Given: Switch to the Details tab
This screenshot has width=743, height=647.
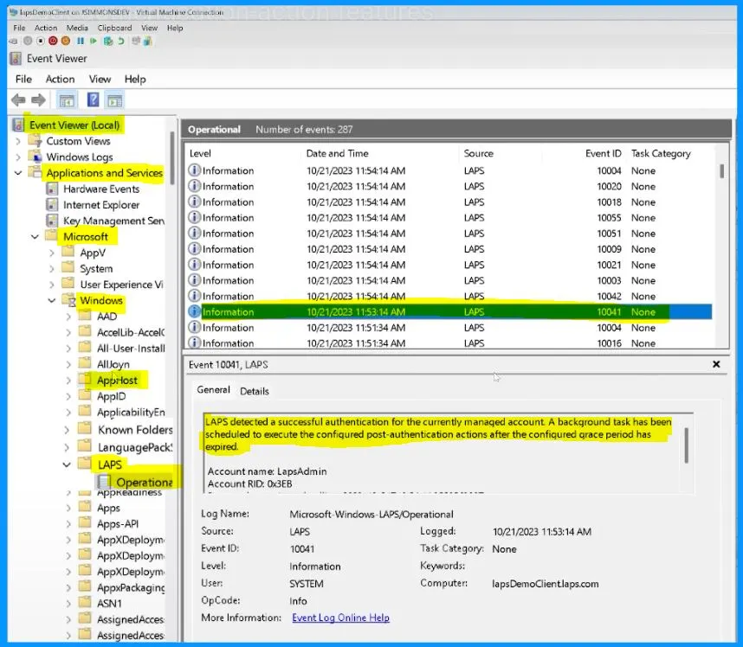Looking at the screenshot, I should [x=255, y=391].
